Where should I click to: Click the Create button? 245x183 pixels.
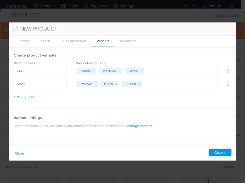(x=220, y=153)
